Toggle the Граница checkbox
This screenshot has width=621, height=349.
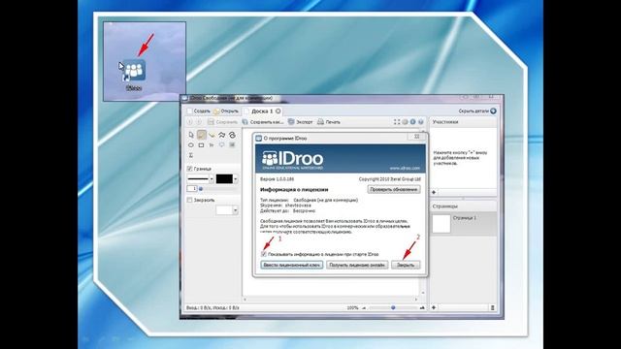(189, 169)
